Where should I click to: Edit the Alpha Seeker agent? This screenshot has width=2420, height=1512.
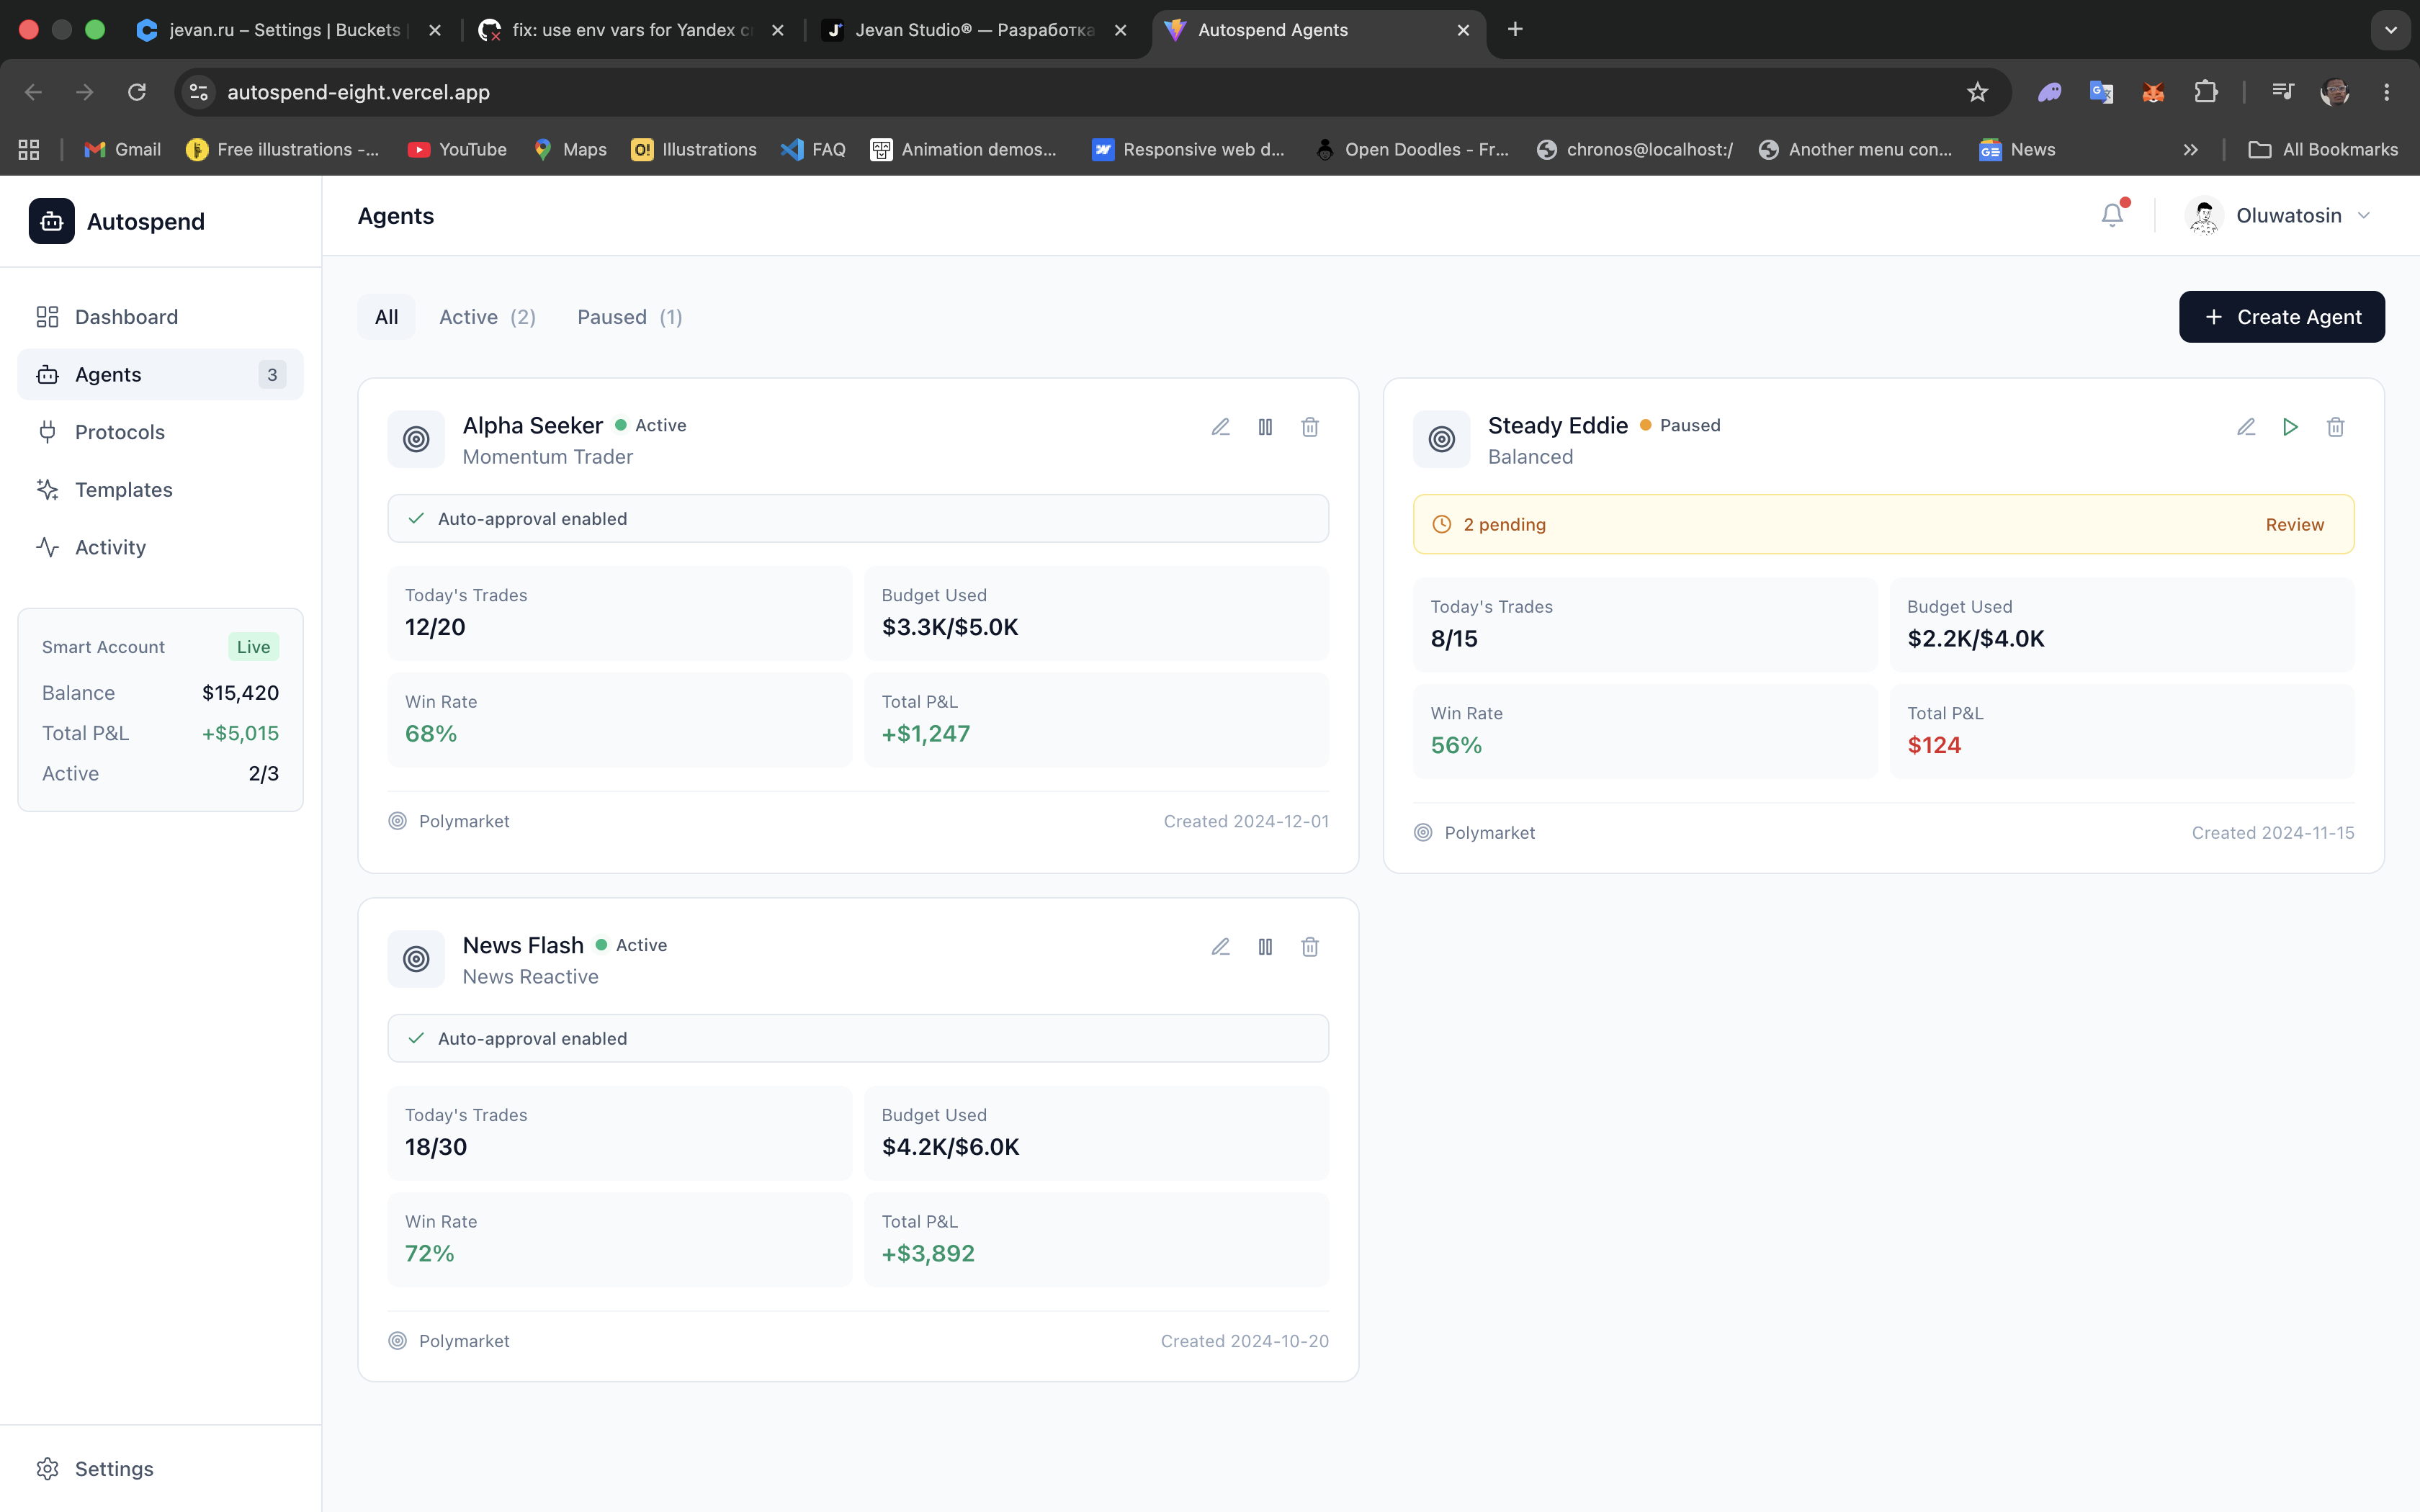(1220, 427)
